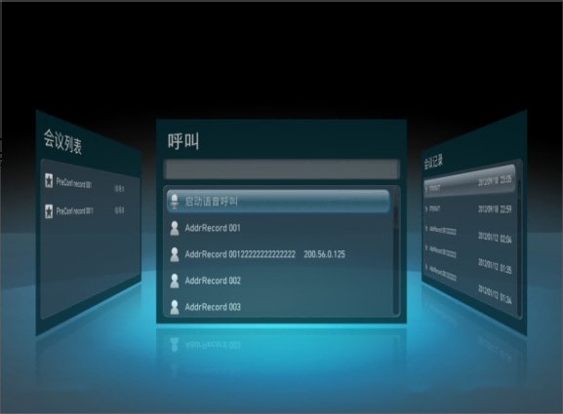Viewport: 563px width, 414px height.
Task: Click the scrollbar of the call address list
Action: pos(396,251)
